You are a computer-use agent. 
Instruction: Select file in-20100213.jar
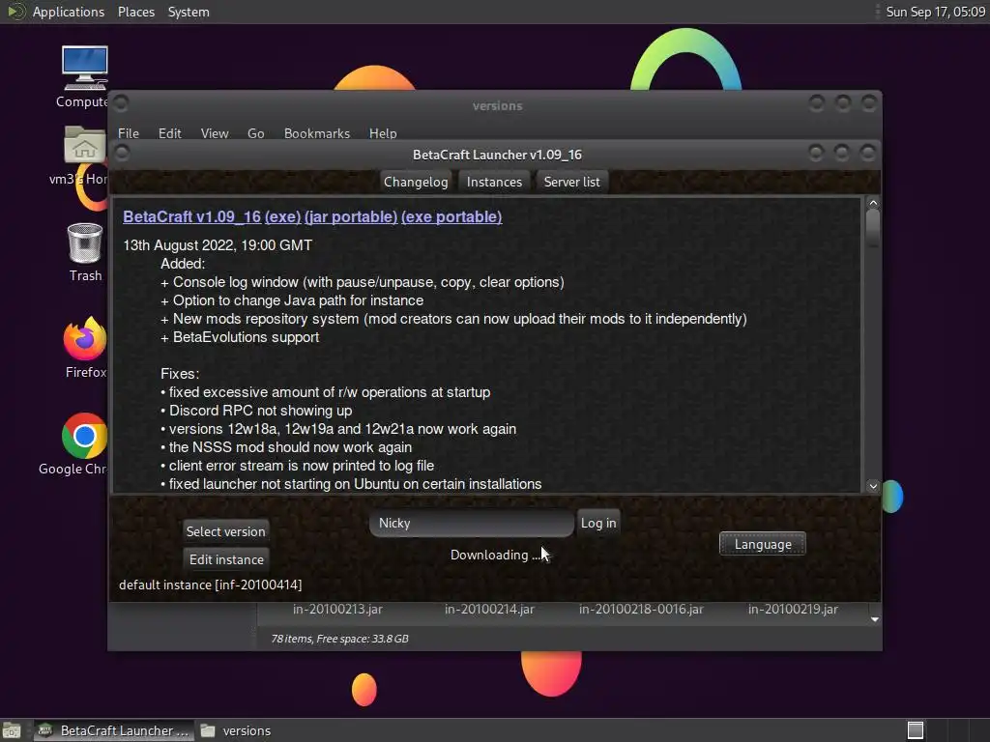337,609
